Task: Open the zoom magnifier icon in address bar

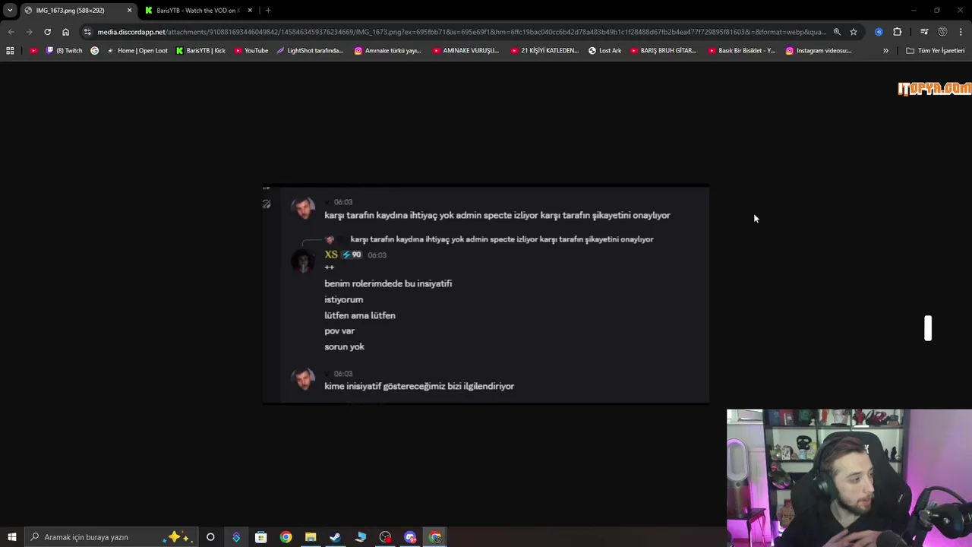Action: point(837,32)
